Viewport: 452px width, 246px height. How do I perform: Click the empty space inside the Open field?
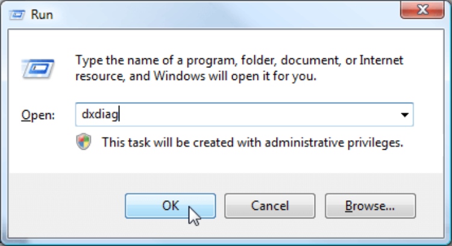[x=257, y=114]
